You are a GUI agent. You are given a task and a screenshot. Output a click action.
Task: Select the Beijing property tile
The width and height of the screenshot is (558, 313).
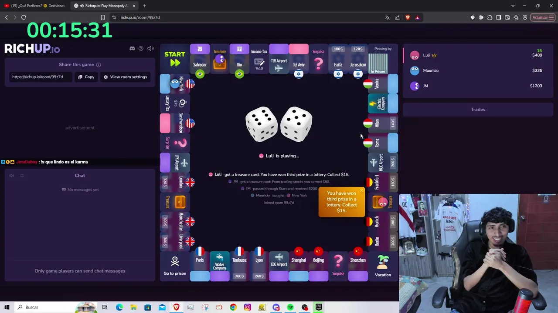pyautogui.click(x=318, y=266)
